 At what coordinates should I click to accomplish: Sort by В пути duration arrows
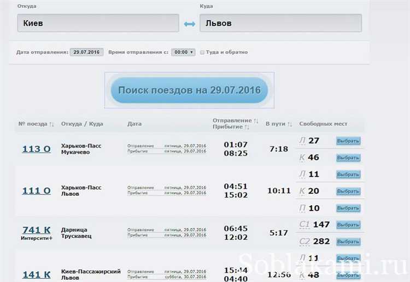pos(290,124)
